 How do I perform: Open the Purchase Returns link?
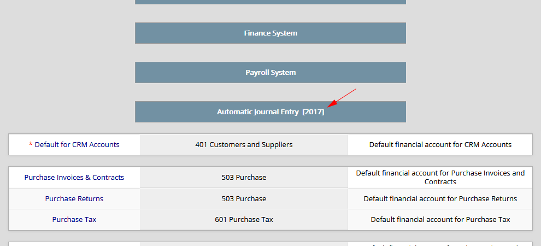pos(74,198)
